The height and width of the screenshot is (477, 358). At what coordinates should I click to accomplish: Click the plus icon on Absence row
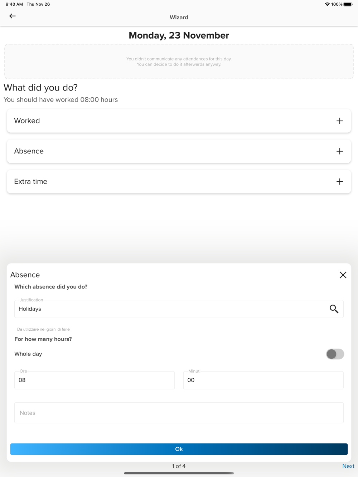point(339,151)
